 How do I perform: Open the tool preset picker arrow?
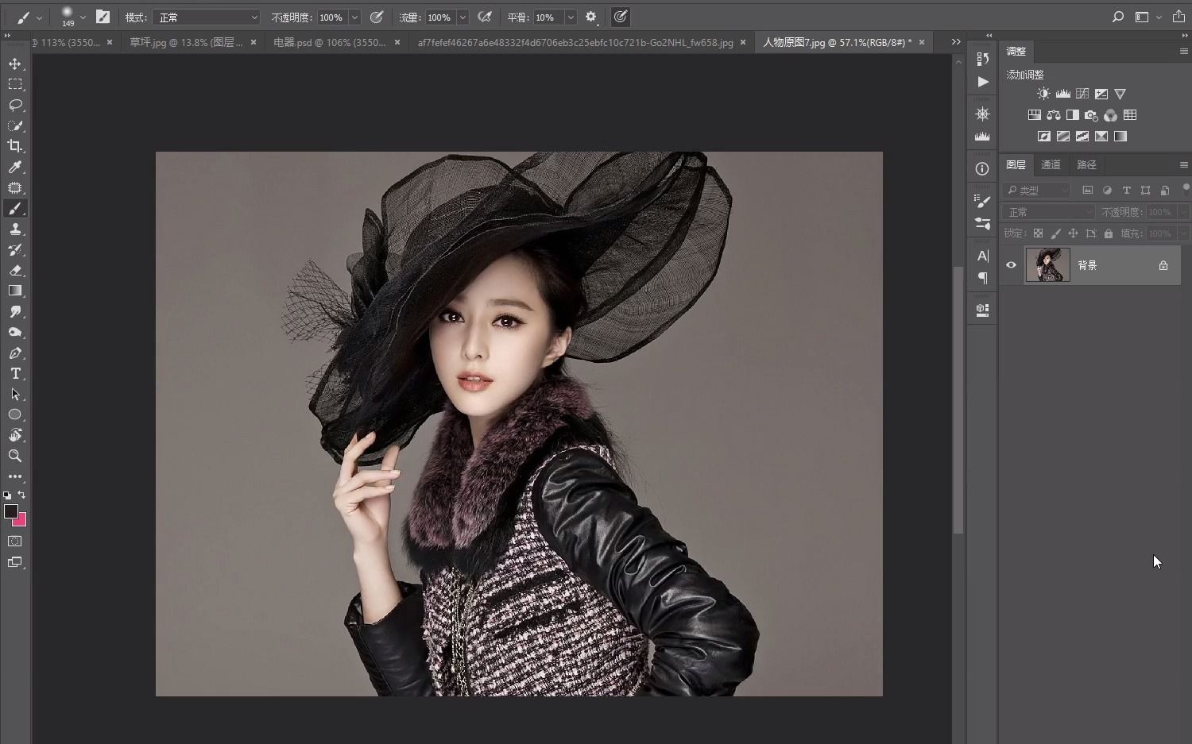point(39,17)
